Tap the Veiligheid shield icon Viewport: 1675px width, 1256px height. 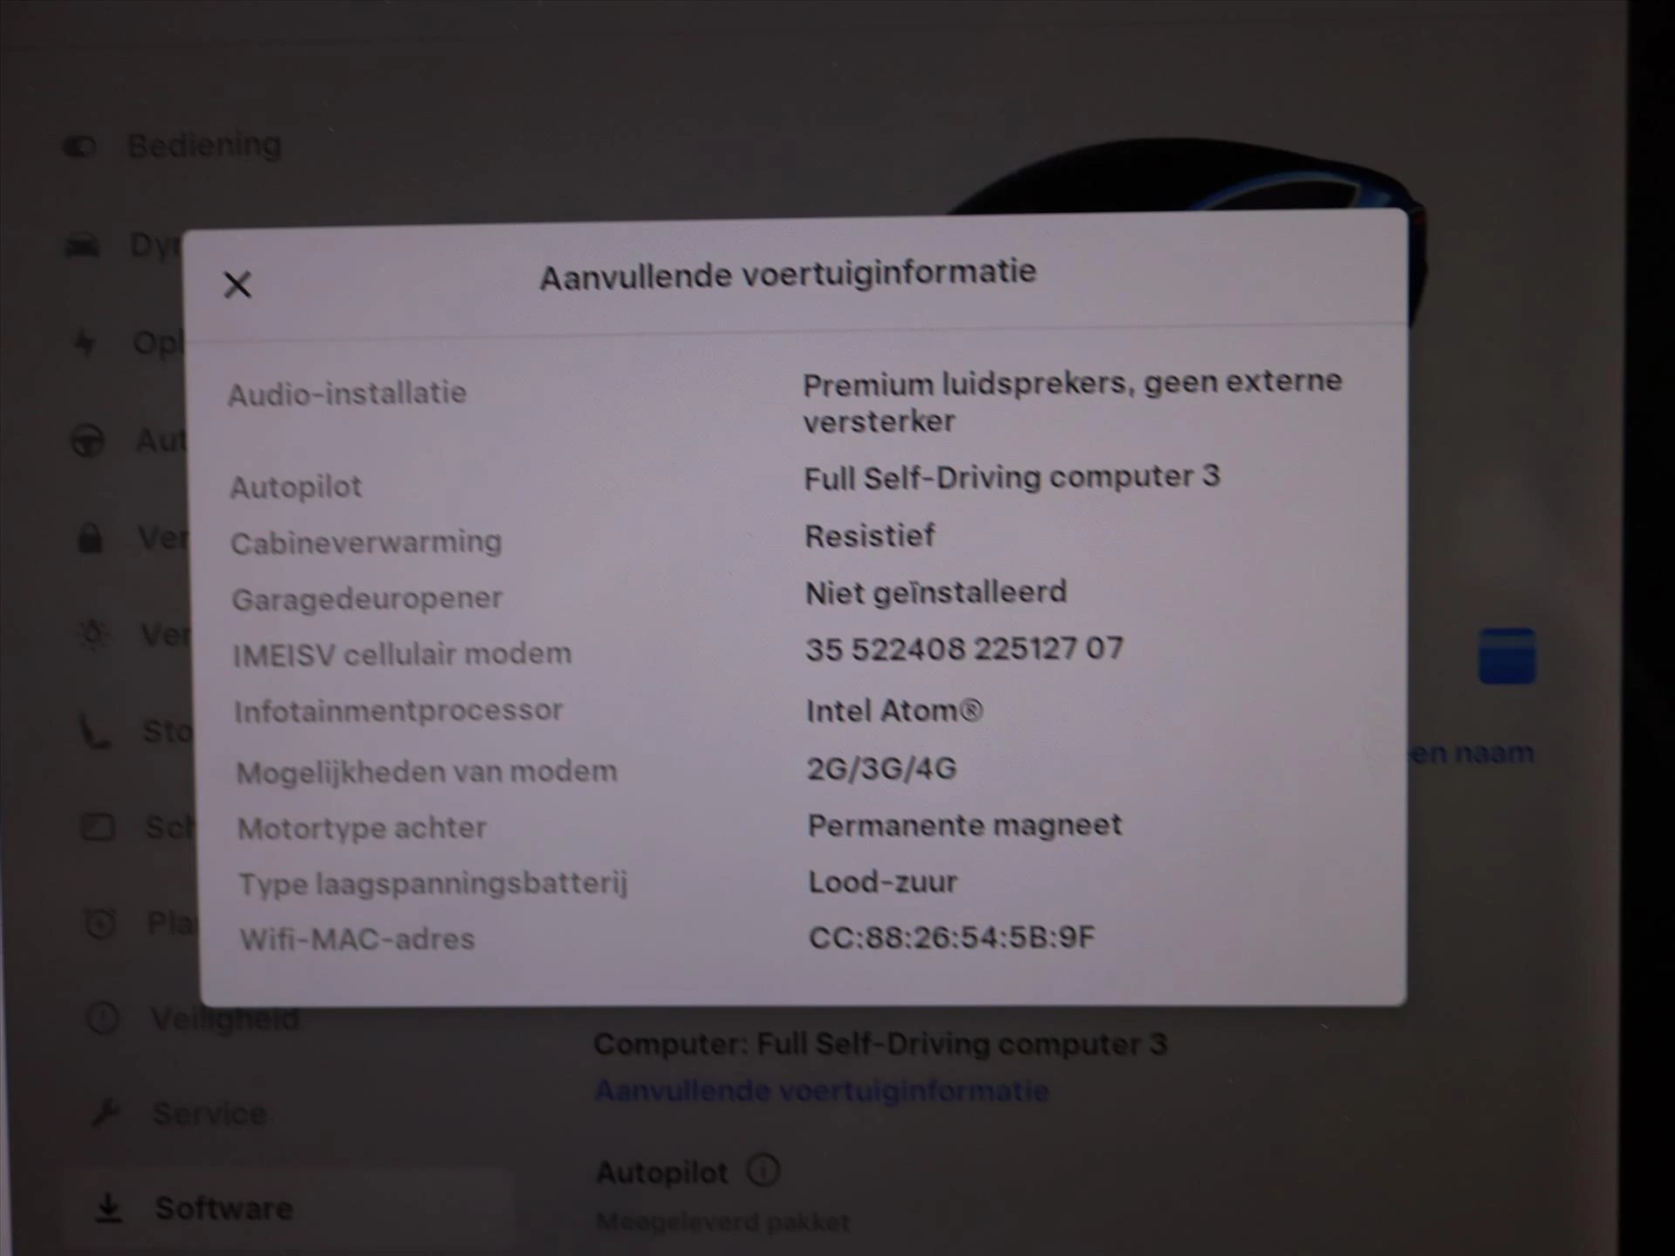click(x=103, y=1018)
